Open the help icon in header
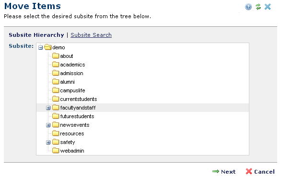 point(248,7)
